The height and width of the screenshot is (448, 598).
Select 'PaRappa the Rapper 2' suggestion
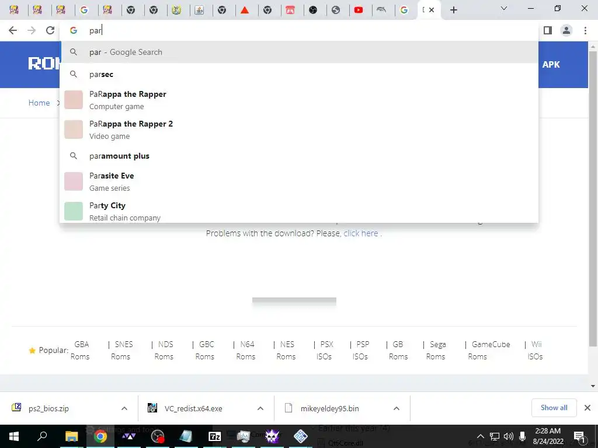(x=299, y=129)
